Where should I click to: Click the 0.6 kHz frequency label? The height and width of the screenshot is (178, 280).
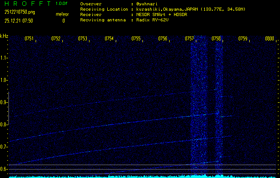tap(4, 169)
